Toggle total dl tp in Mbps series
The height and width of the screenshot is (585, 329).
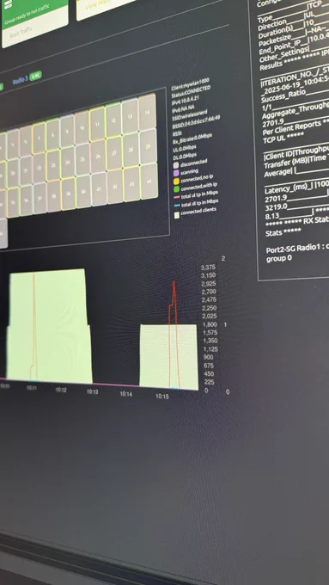coord(197,204)
